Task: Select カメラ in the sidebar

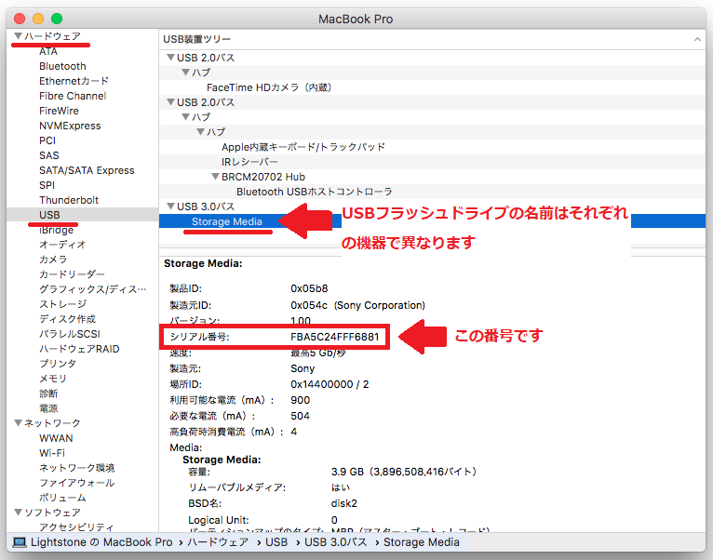Action: coord(53,260)
